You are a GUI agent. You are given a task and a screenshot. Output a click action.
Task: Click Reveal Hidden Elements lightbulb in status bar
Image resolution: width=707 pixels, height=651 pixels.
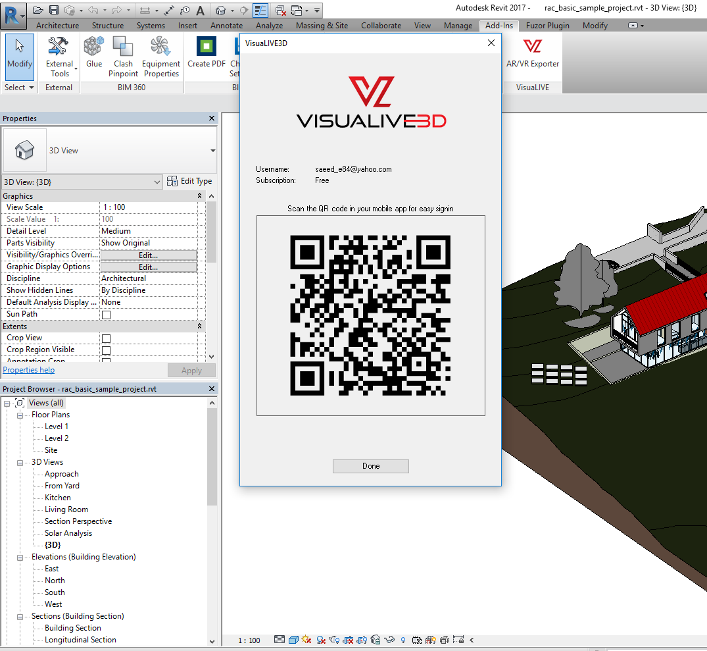coord(402,639)
